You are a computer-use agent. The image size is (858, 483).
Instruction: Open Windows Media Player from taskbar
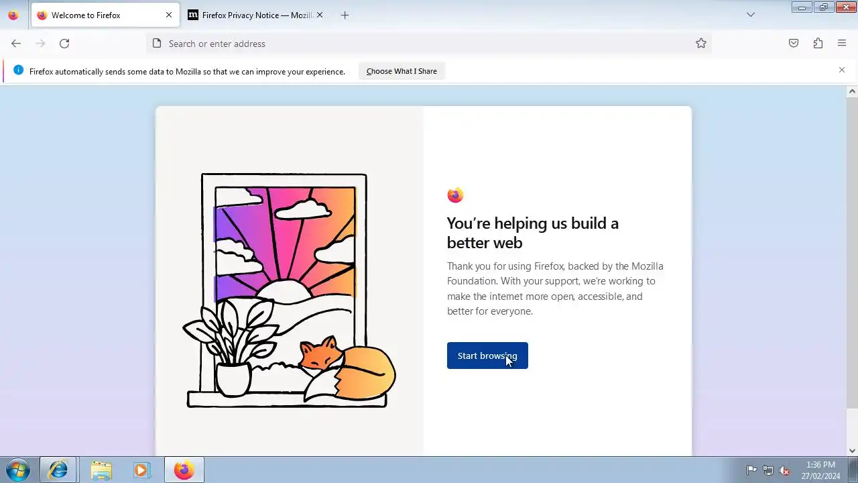click(x=141, y=470)
